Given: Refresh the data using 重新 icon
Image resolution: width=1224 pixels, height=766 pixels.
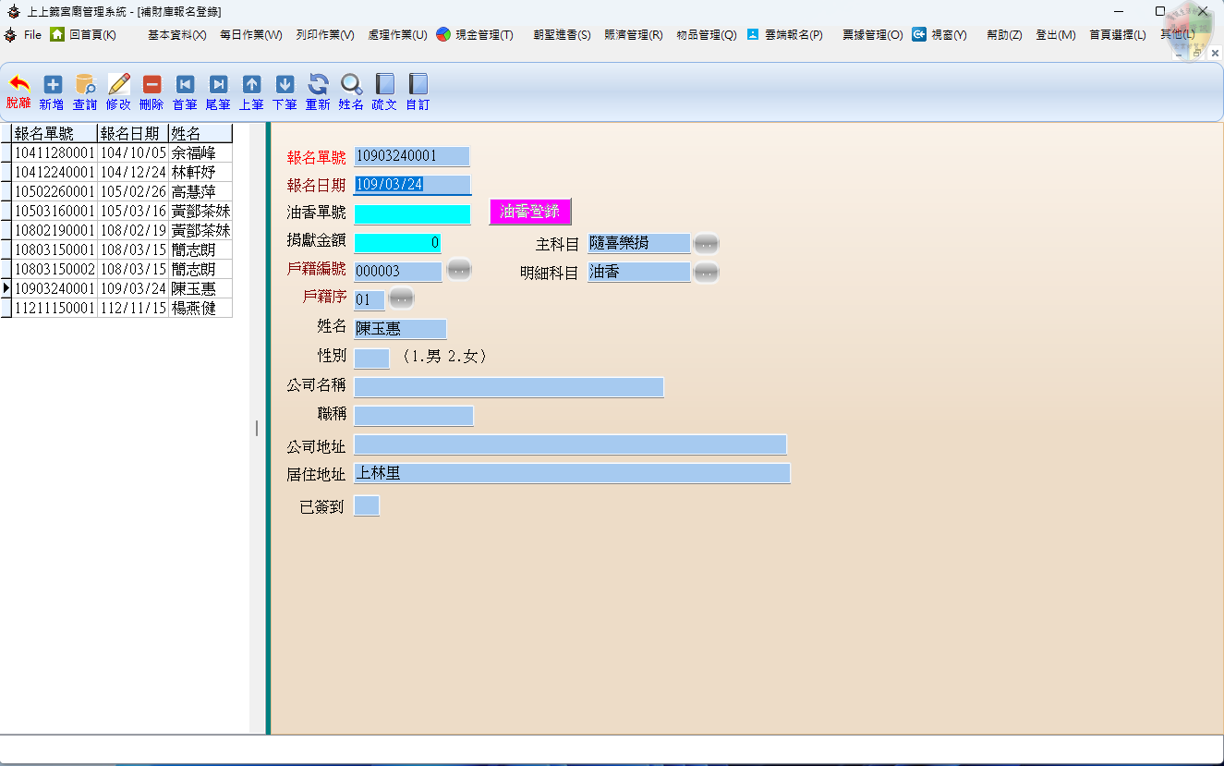Looking at the screenshot, I should pyautogui.click(x=318, y=91).
